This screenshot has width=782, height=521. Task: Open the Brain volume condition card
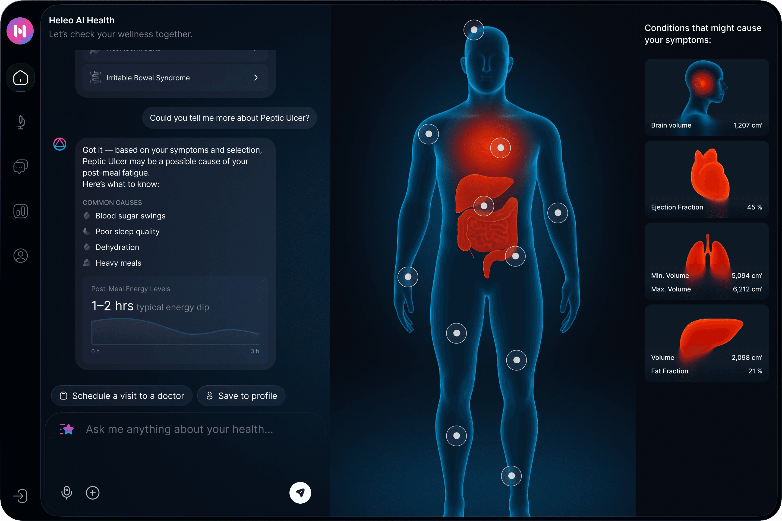click(x=707, y=97)
